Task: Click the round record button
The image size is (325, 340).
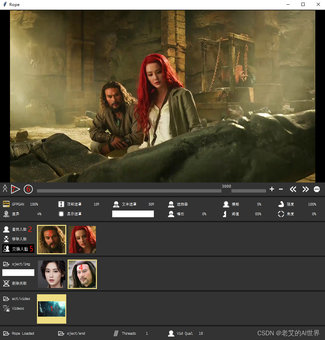Action: pos(28,189)
